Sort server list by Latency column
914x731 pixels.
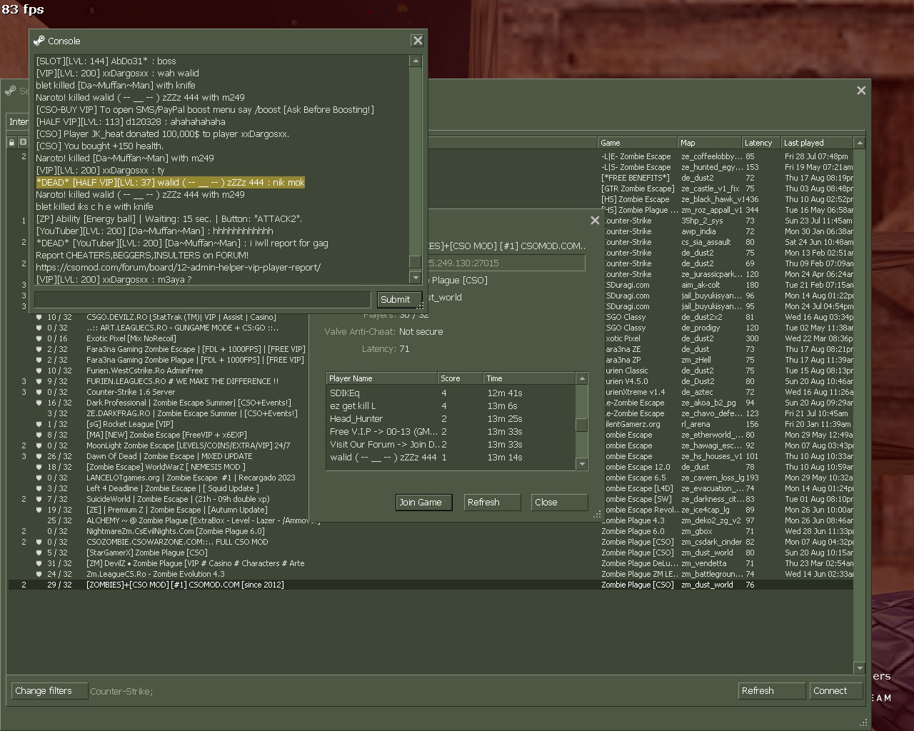point(760,143)
